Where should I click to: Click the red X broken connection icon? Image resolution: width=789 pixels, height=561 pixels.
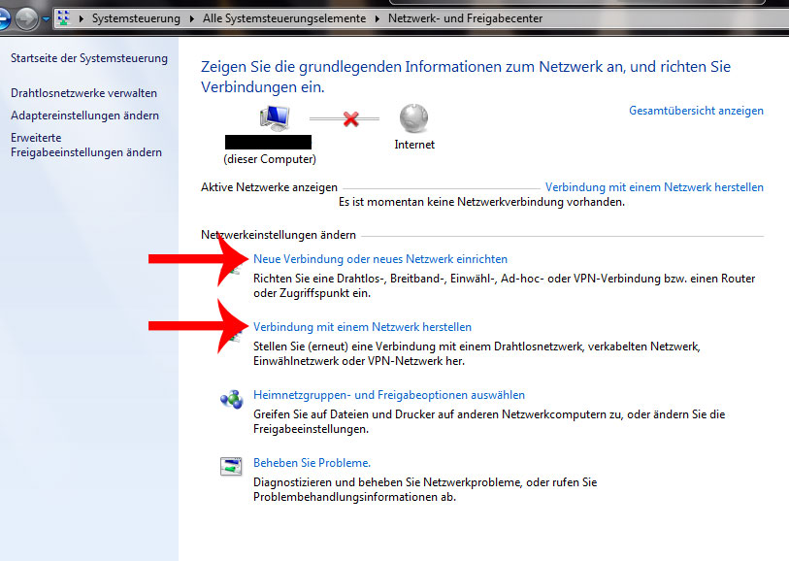(x=351, y=118)
